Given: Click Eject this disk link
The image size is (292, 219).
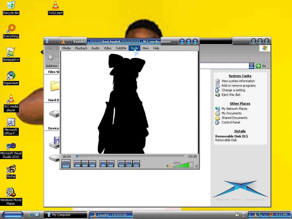Looking at the screenshot, I should pos(231,95).
